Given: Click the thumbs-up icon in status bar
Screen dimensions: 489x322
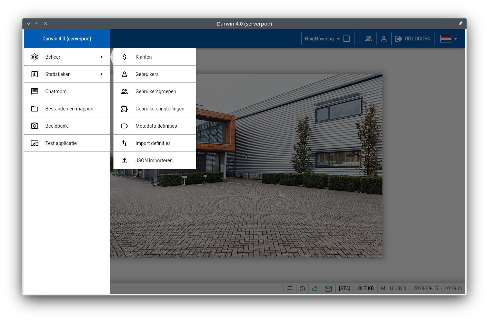Looking at the screenshot, I should coord(315,289).
